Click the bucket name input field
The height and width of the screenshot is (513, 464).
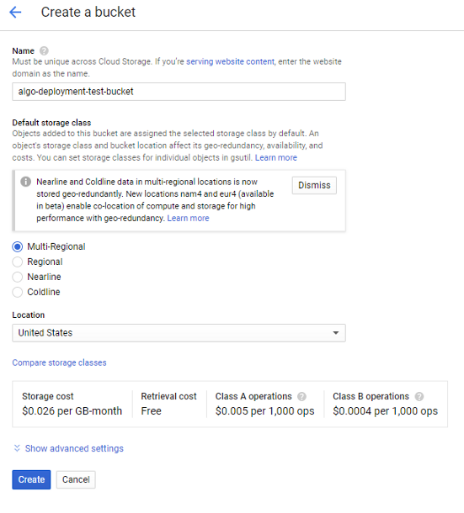click(179, 92)
